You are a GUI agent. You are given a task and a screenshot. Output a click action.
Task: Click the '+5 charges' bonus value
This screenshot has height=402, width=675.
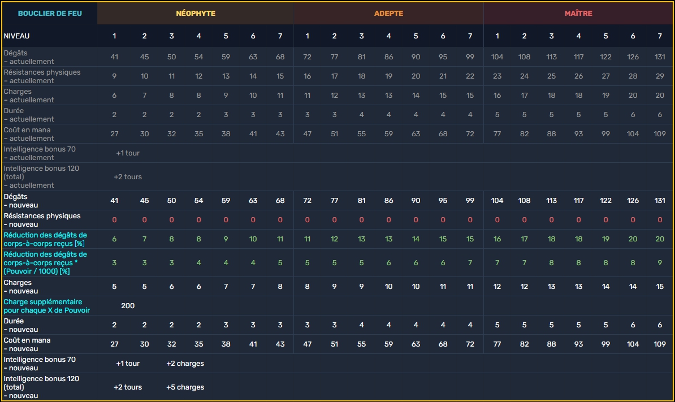(x=185, y=387)
